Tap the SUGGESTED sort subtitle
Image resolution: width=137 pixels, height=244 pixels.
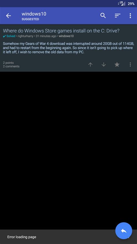(x=30, y=19)
